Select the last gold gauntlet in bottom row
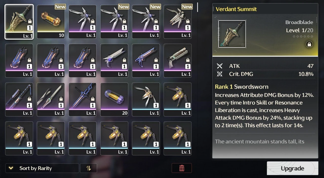The height and width of the screenshot is (178, 324). tap(178, 138)
